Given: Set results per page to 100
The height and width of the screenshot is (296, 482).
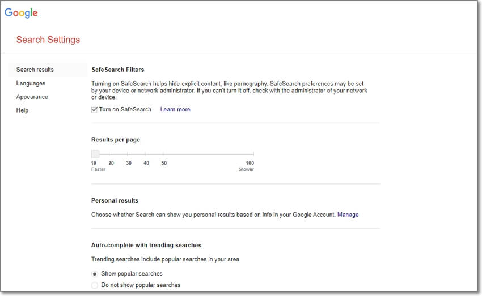Looking at the screenshot, I should click(x=253, y=154).
